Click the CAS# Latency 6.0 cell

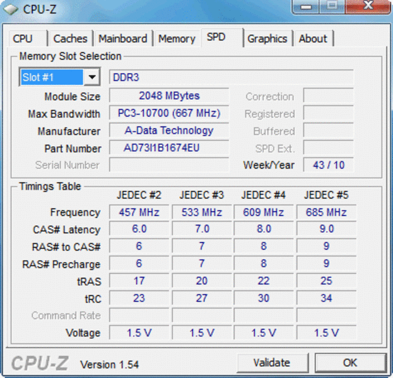139,229
